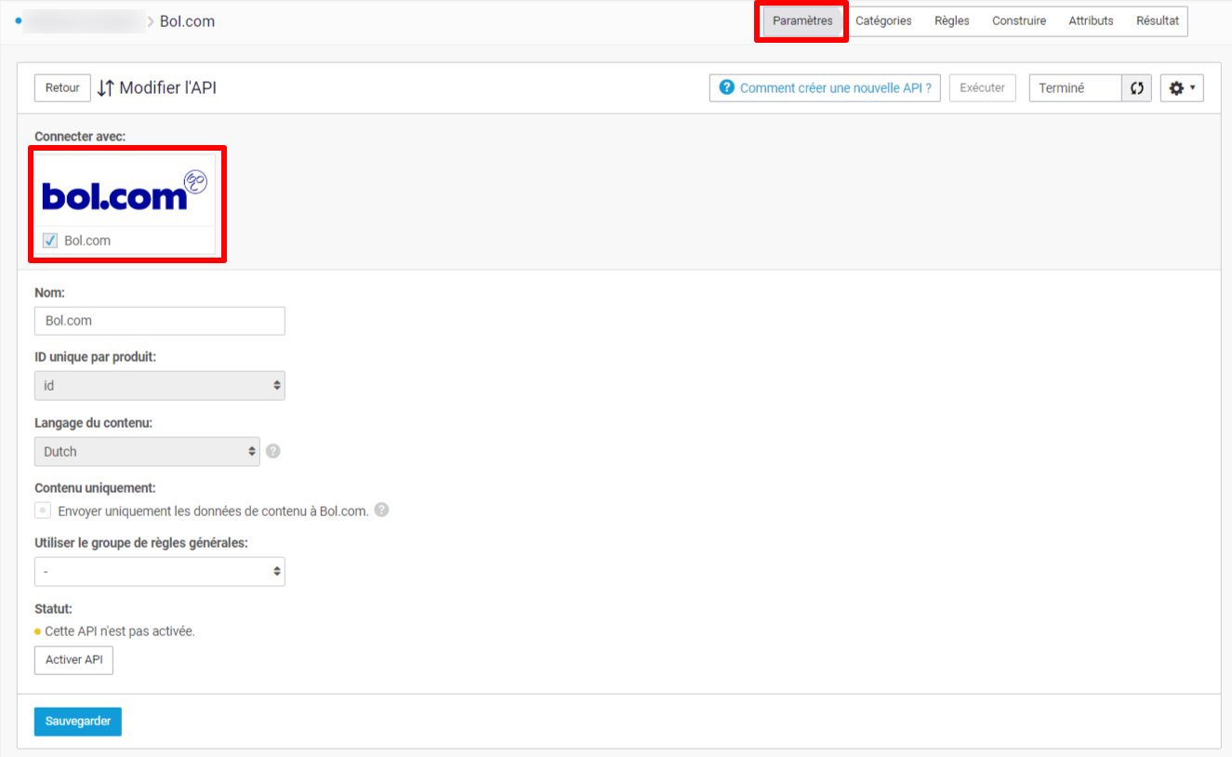This screenshot has height=757, width=1232.
Task: Refresh the Terminé status with reload icon
Action: pos(1136,88)
